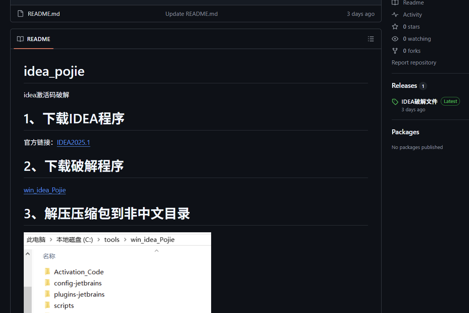Image resolution: width=469 pixels, height=313 pixels.
Task: Click the green release tag icon
Action: pyautogui.click(x=395, y=102)
